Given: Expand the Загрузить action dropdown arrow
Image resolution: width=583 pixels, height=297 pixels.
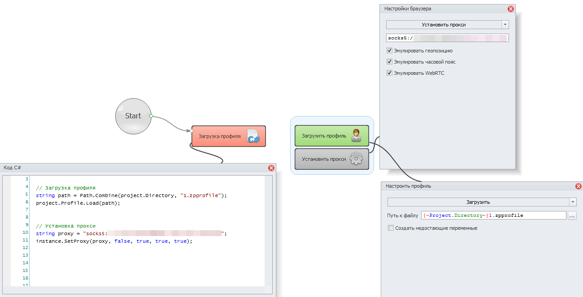Looking at the screenshot, I should 573,202.
